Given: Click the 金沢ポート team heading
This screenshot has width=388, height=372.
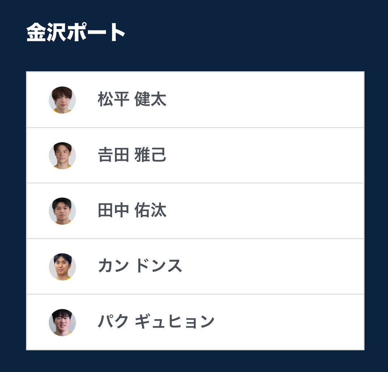Looking at the screenshot, I should (76, 32).
